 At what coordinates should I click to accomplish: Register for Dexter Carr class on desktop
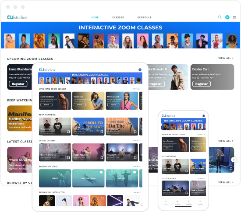pos(202,84)
